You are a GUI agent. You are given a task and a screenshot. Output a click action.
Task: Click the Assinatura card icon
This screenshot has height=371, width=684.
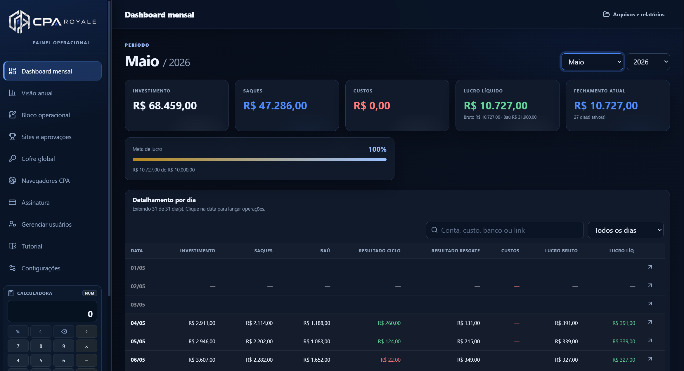tap(12, 202)
